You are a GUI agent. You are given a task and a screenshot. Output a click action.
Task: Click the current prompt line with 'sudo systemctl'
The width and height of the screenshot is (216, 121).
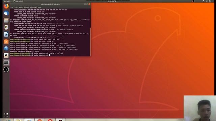(x=30, y=55)
